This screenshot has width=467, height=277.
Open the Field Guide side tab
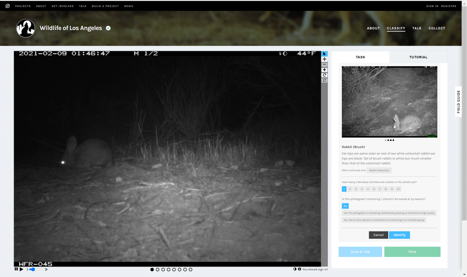click(x=458, y=102)
